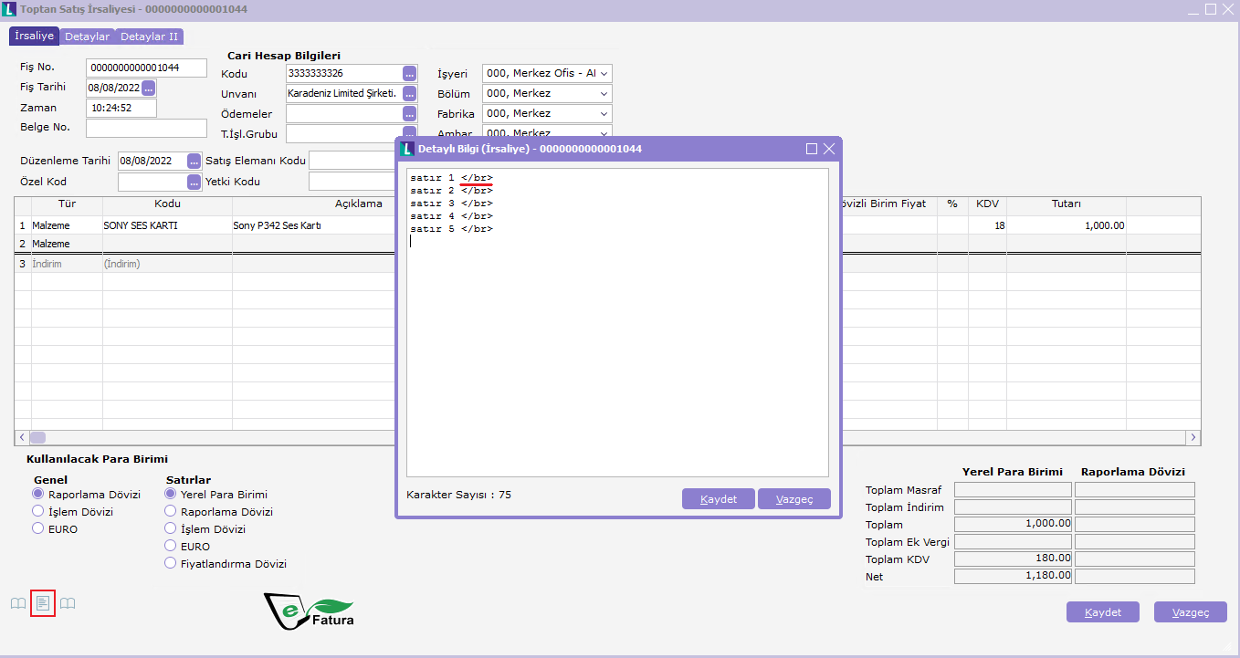Click Vazgeç in the Detaylı Bilgi dialog

tap(793, 499)
